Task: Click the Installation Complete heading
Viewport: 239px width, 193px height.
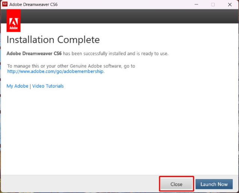Action: point(53,40)
